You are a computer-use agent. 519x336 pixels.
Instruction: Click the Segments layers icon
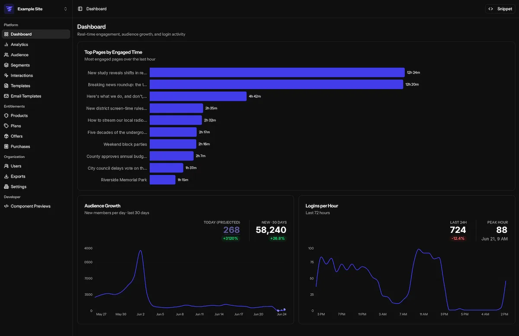[x=6, y=65]
